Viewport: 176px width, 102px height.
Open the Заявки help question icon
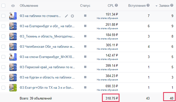point(172,5)
